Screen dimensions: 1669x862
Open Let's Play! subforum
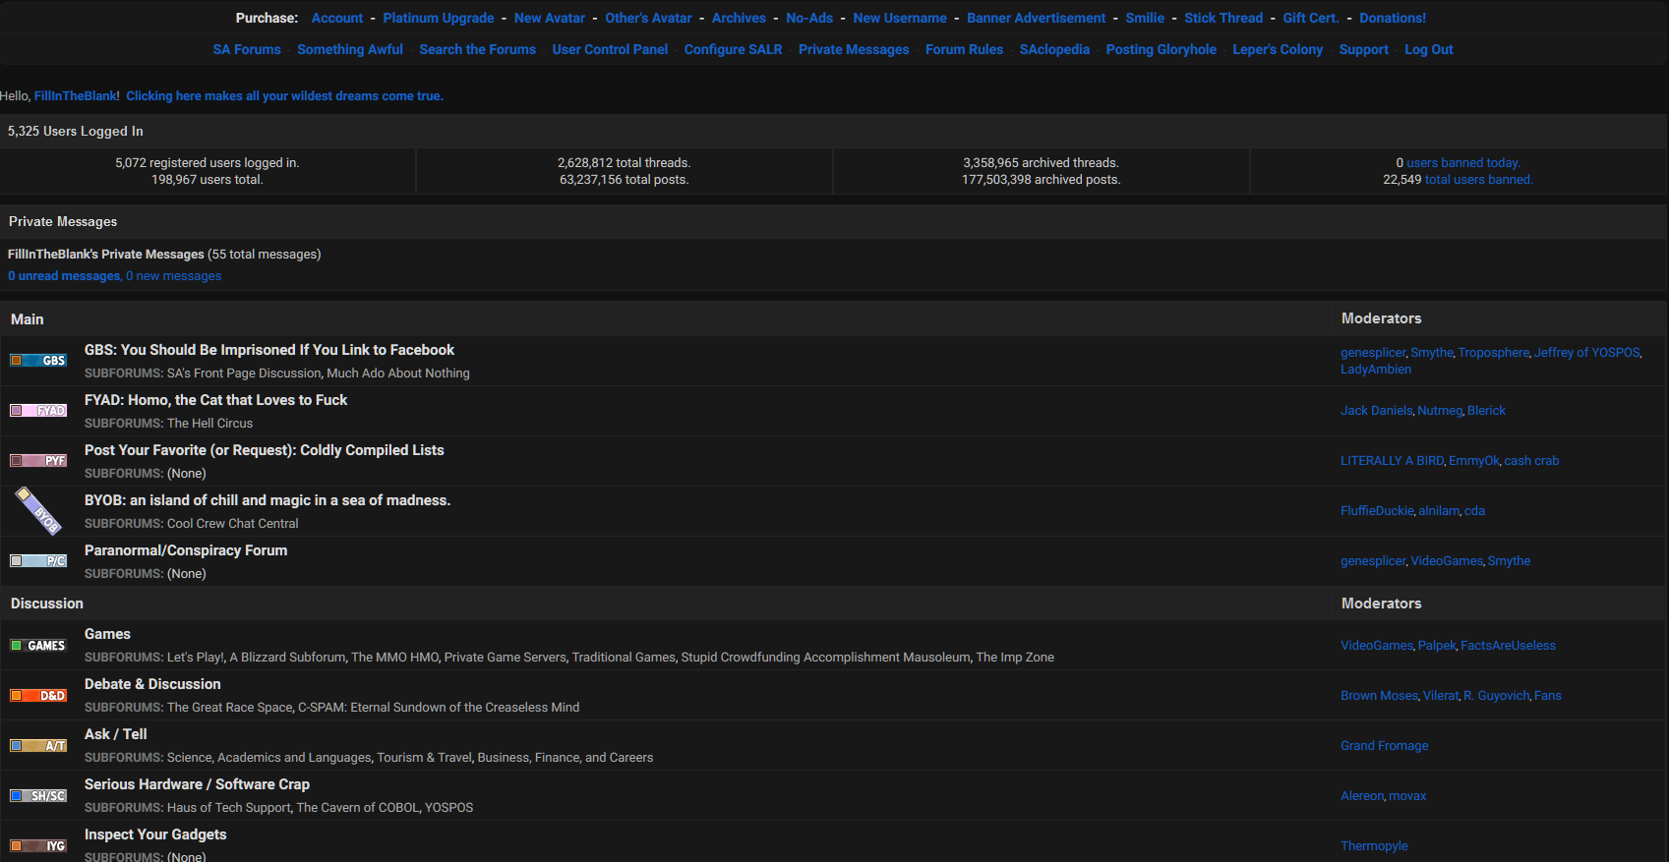196,658
